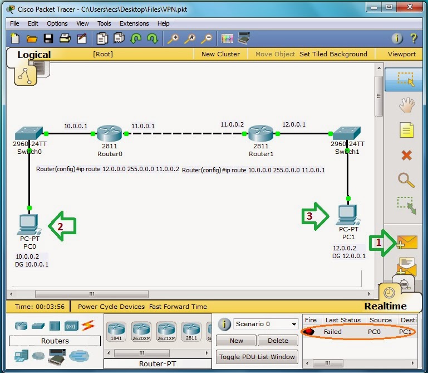
Task: Click the Paste toolbar icon
Action: (119, 38)
